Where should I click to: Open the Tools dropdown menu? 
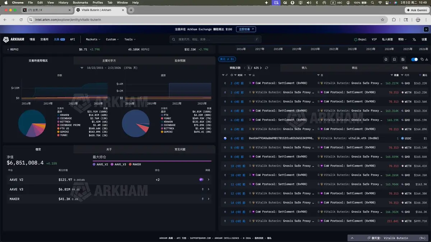[x=130, y=39]
